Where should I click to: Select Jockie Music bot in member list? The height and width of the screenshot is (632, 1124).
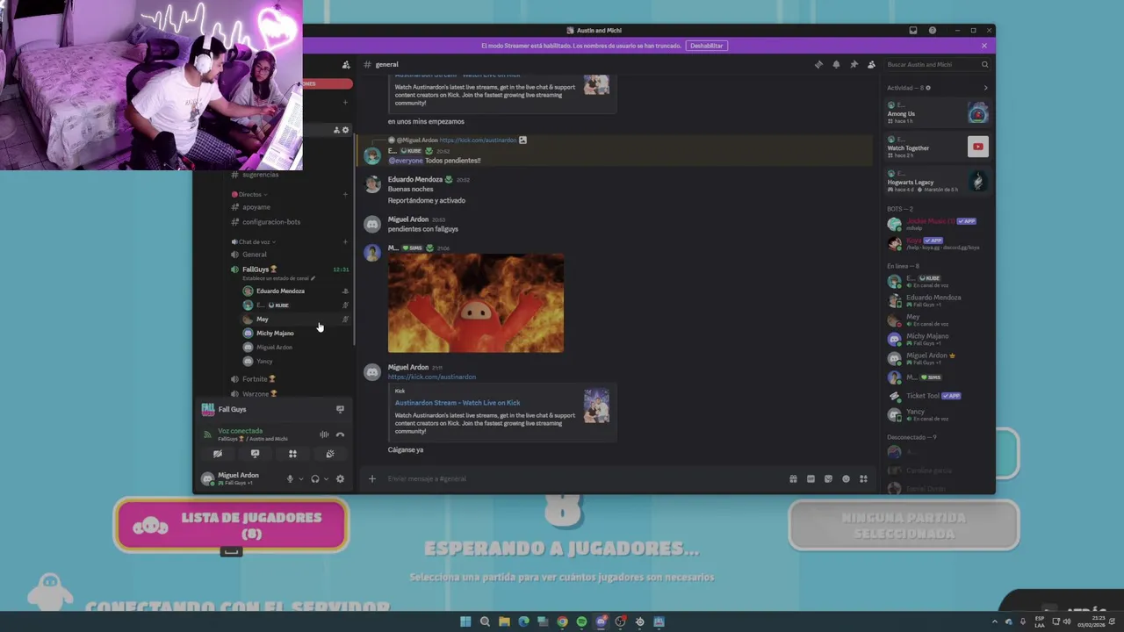coord(938,224)
